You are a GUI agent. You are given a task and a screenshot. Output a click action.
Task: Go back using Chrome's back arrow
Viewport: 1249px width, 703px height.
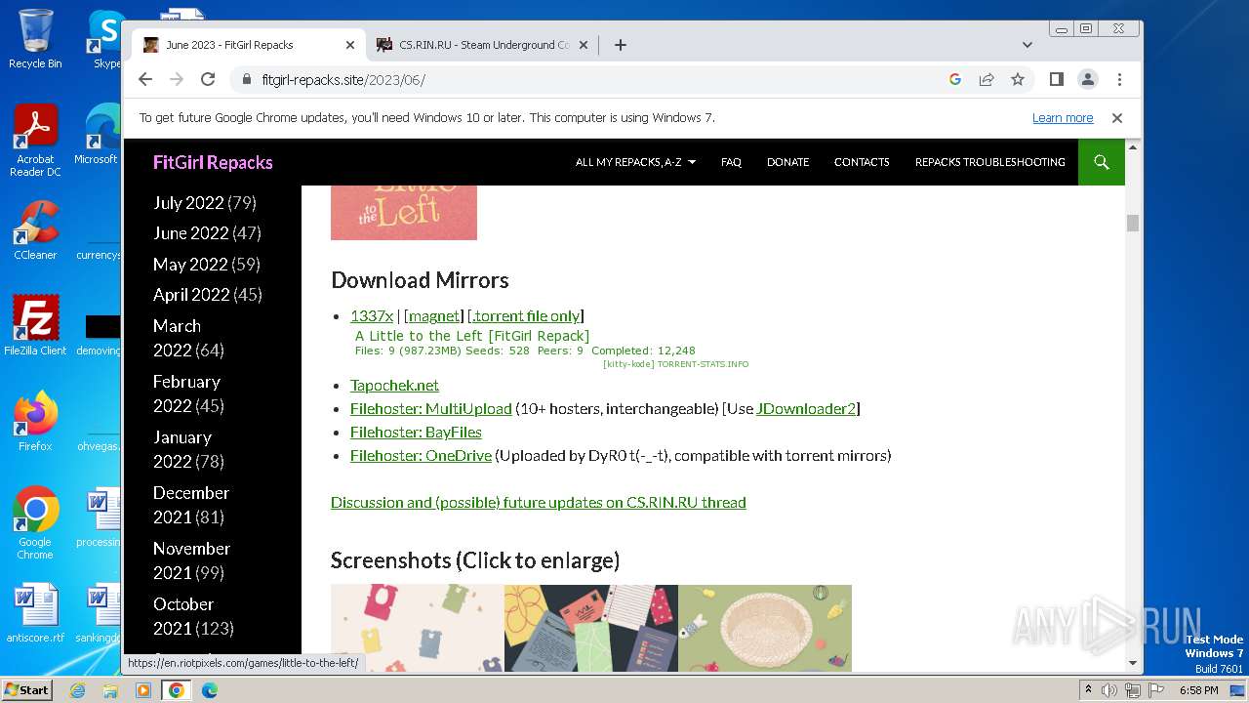click(145, 79)
